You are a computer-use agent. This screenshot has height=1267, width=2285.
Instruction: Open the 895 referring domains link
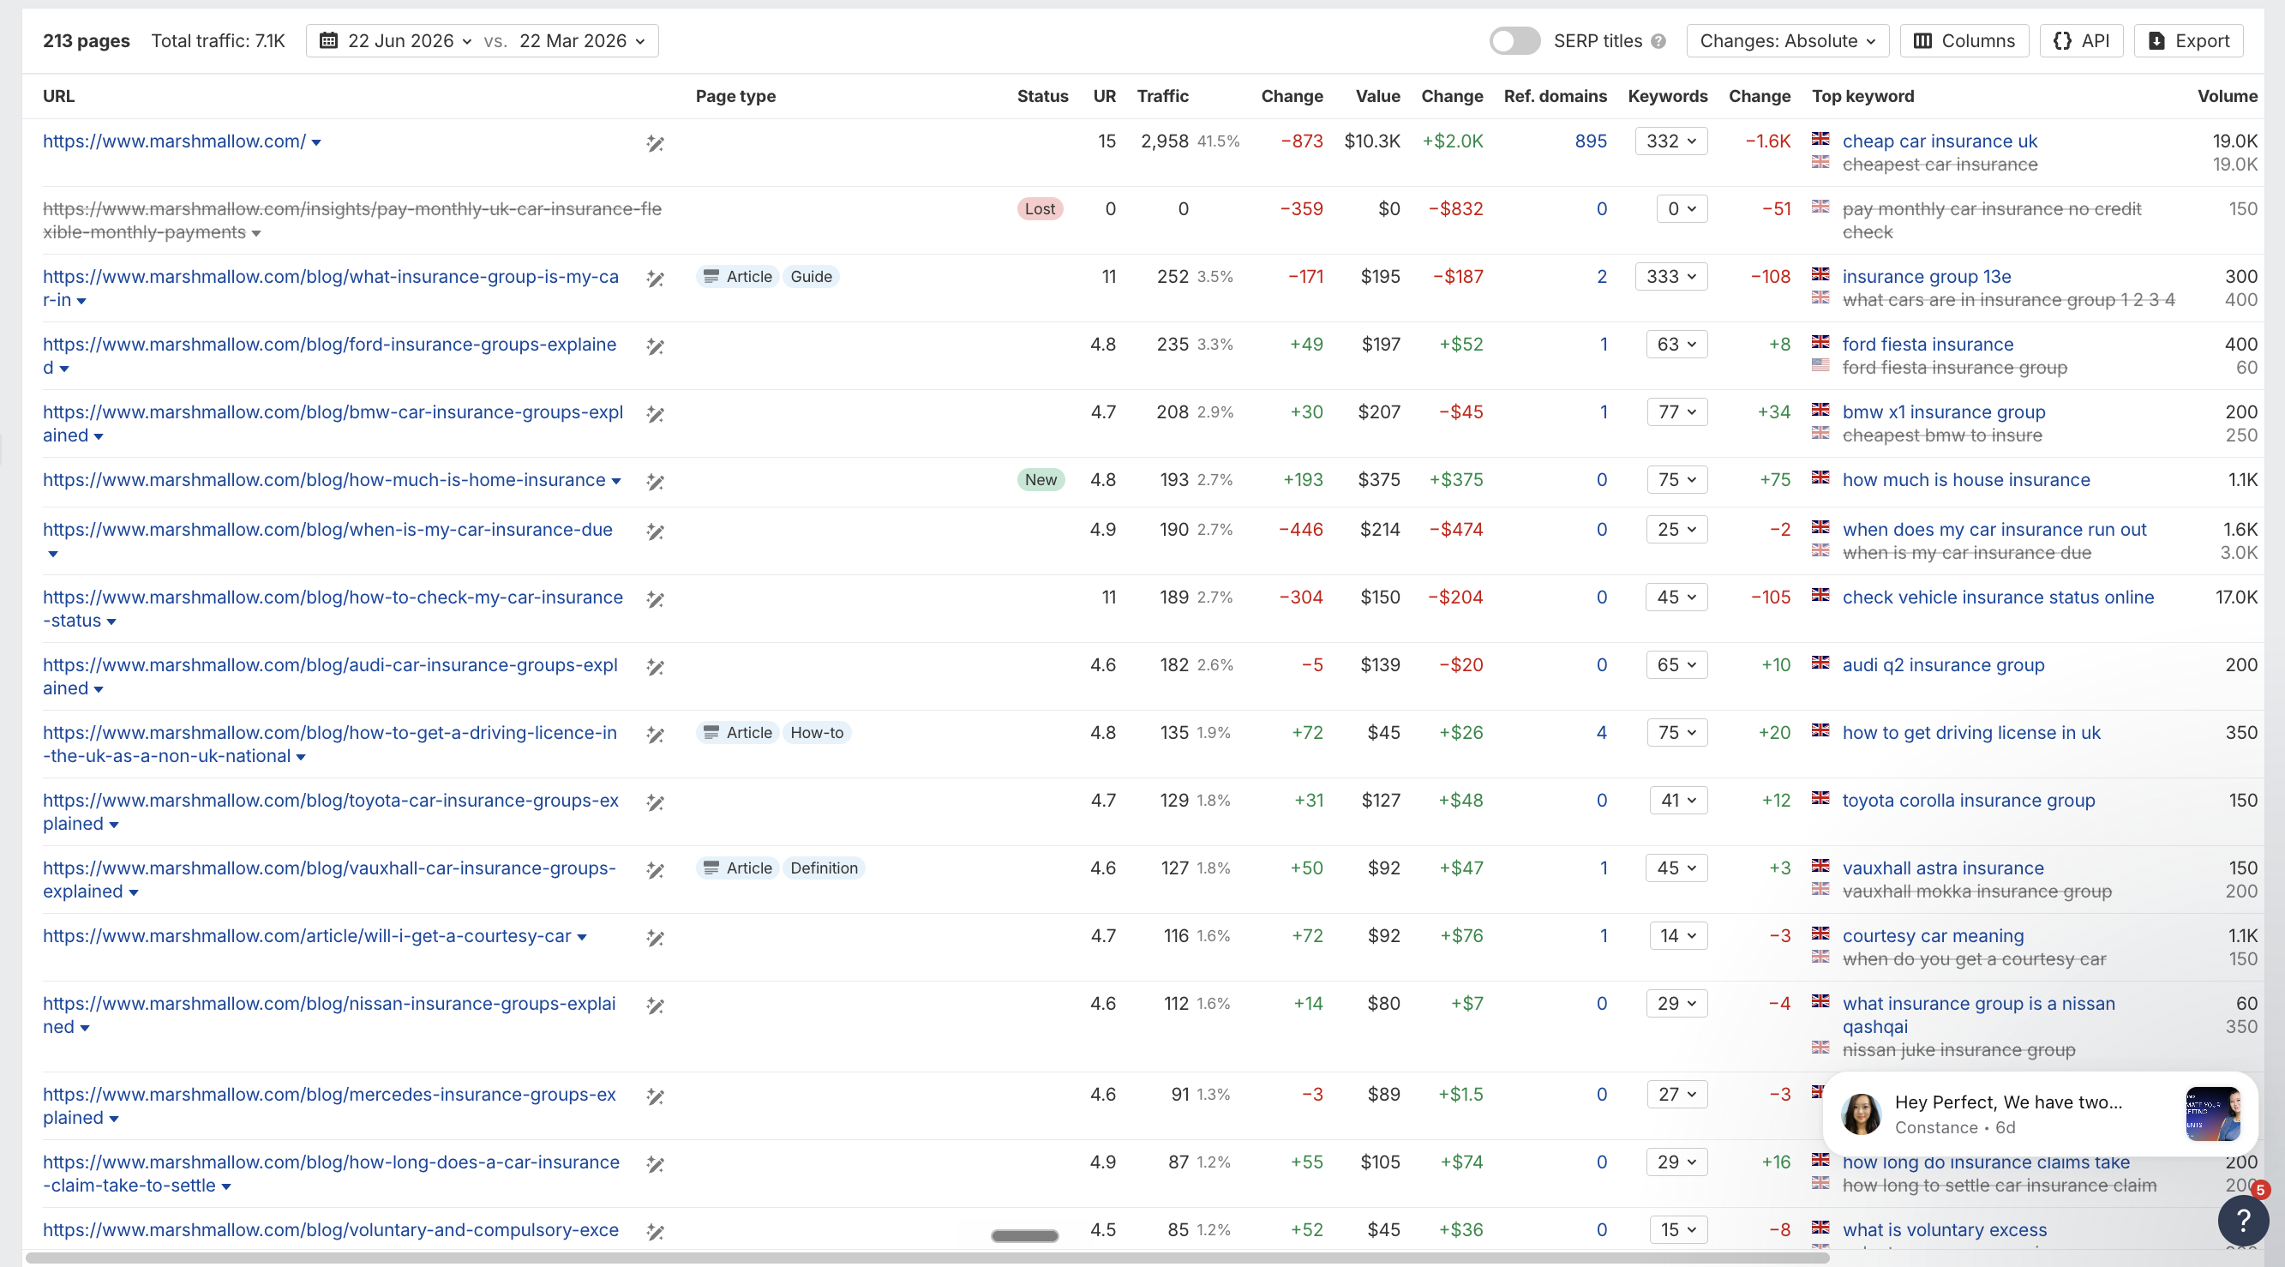[x=1591, y=141]
